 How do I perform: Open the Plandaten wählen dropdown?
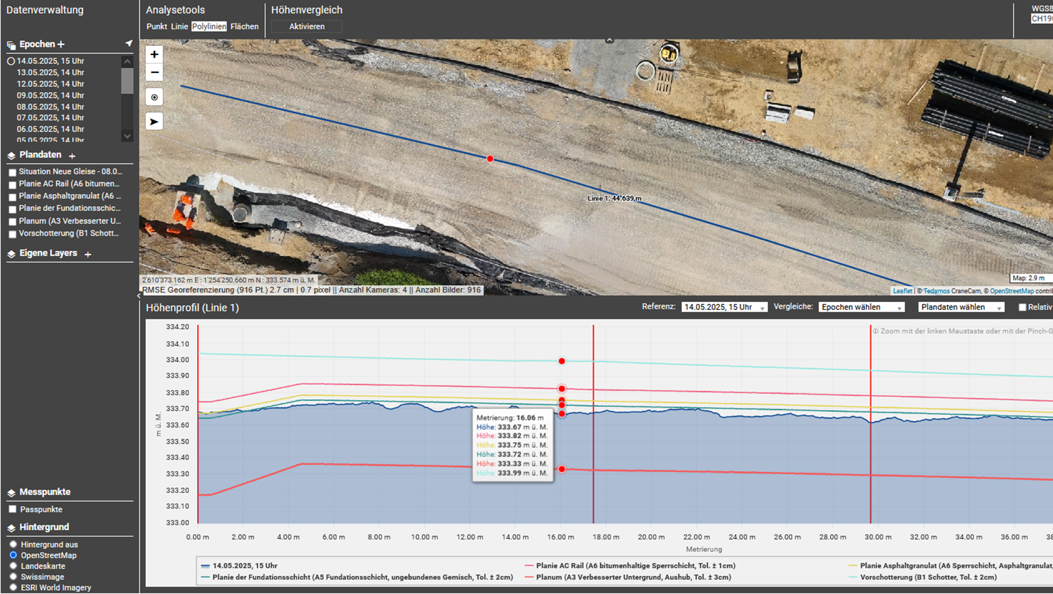(960, 306)
